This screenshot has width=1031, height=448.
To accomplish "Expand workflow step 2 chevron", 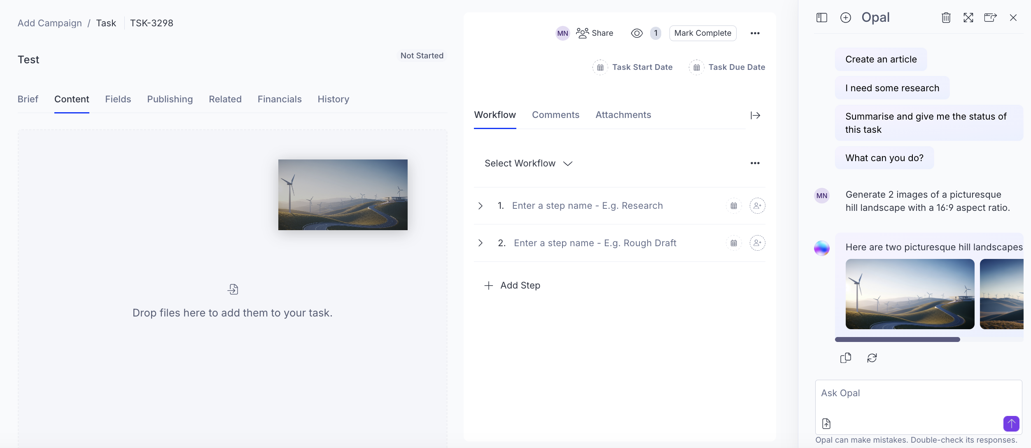I will click(480, 243).
